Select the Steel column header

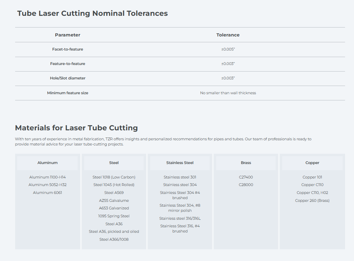114,163
